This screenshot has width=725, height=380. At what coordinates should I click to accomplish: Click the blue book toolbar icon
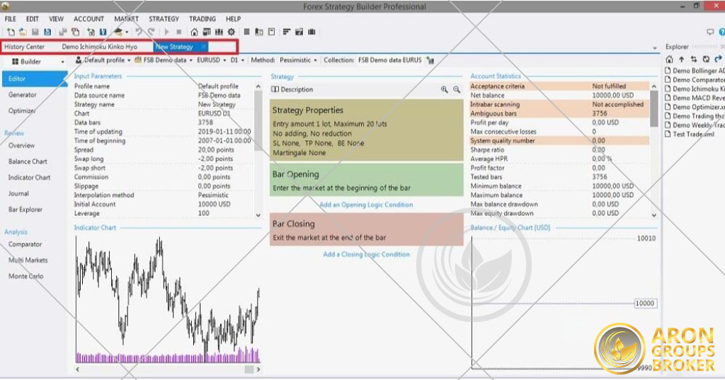[103, 32]
